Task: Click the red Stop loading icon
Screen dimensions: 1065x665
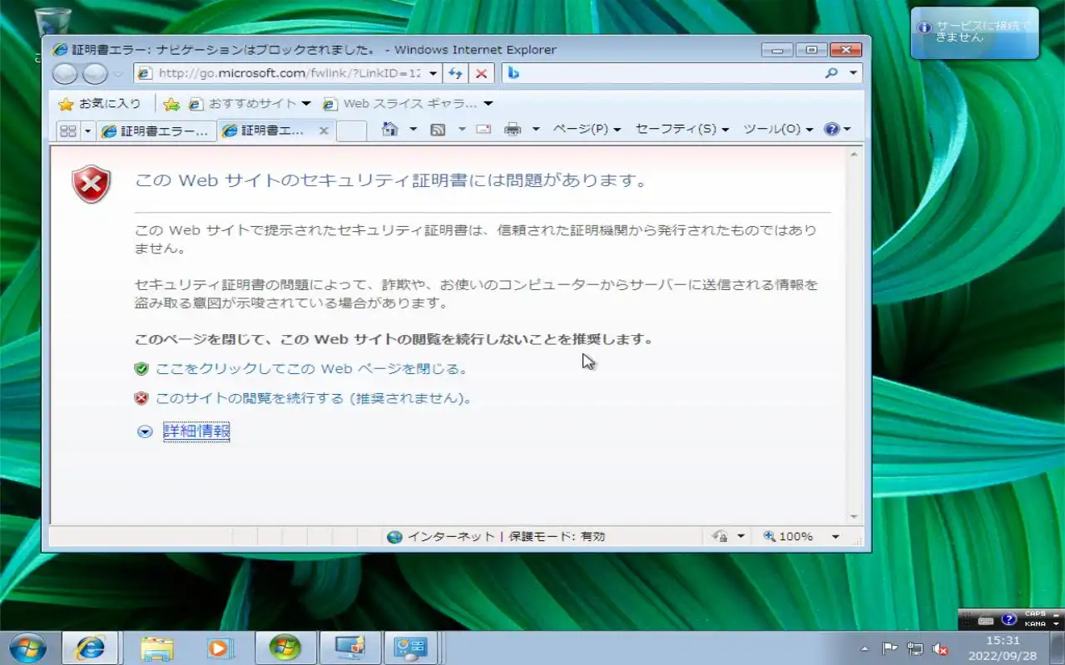Action: tap(481, 73)
